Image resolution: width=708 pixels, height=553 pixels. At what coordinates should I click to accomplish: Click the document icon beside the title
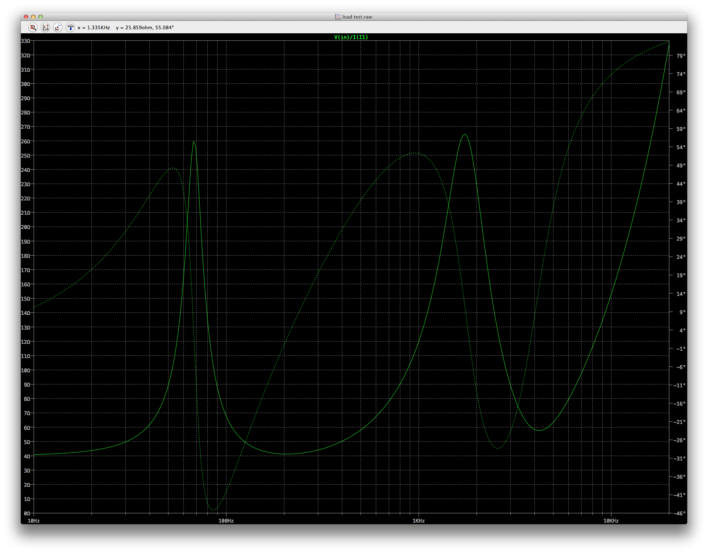338,17
